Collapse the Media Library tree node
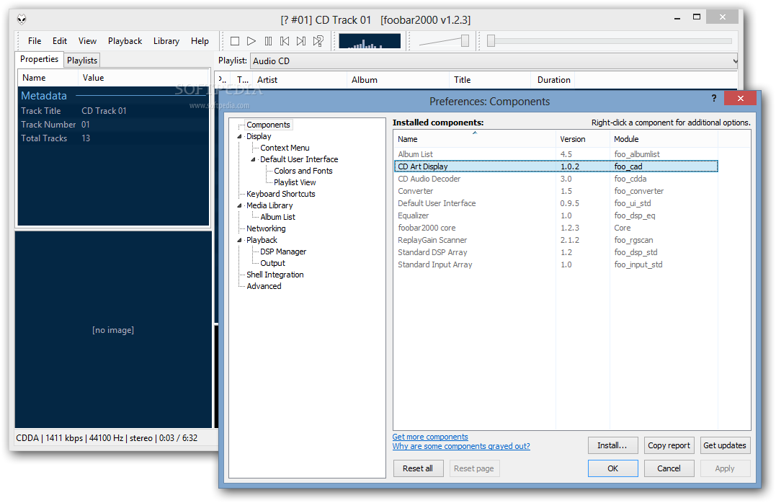This screenshot has height=503, width=776. (239, 205)
